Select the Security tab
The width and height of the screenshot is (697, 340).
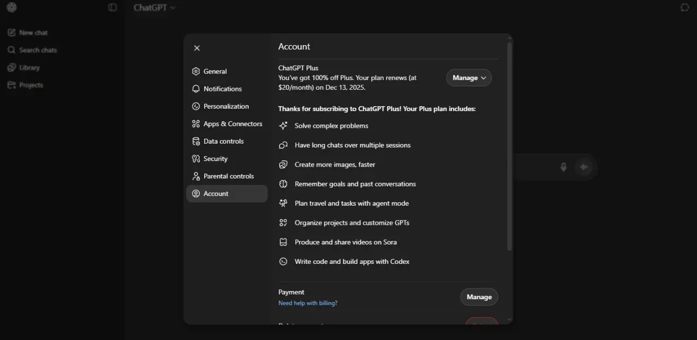pos(227,159)
